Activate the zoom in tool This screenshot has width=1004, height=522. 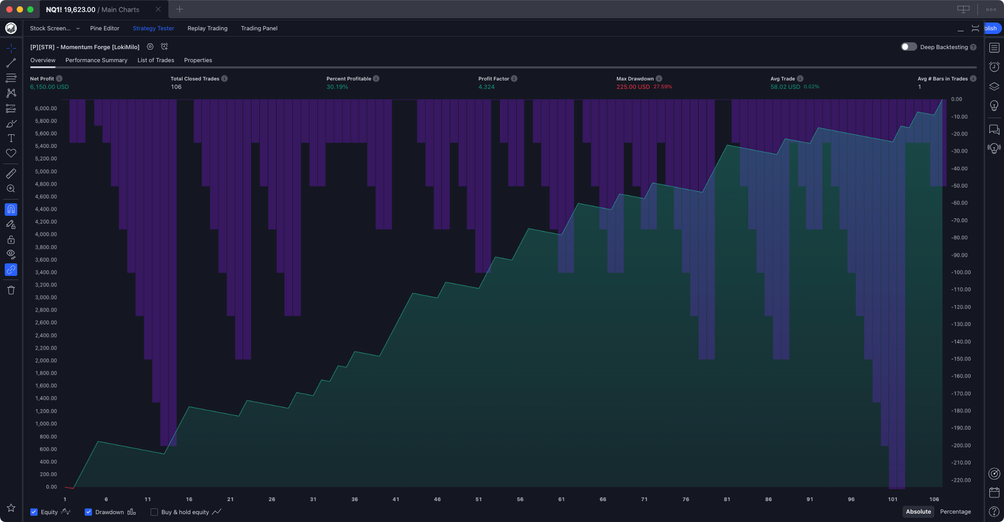pyautogui.click(x=11, y=189)
